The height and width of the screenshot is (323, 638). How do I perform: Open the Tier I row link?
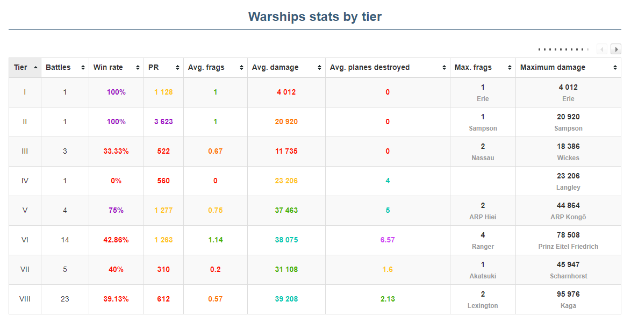point(25,92)
